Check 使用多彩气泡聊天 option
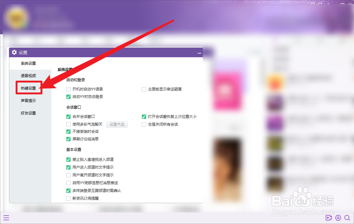The image size is (354, 224). pos(68,124)
